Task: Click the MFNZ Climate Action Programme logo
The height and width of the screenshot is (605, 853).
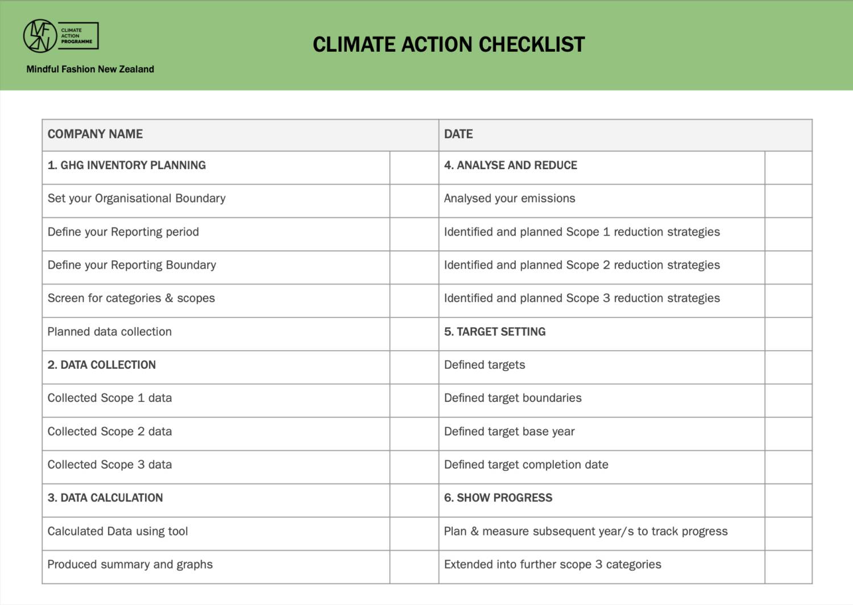Action: (60, 36)
